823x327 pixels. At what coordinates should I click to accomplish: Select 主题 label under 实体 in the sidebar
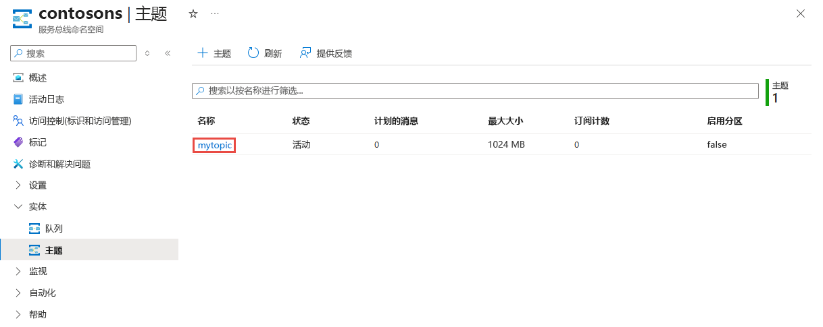pos(54,250)
